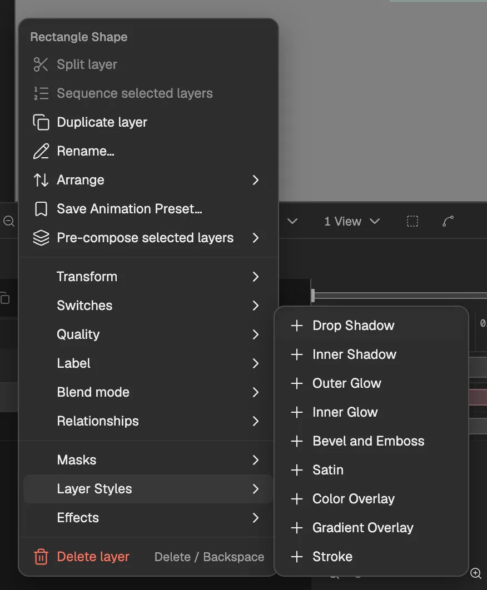Image resolution: width=487 pixels, height=590 pixels.
Task: Choose Delete layer from the menu
Action: pos(148,557)
